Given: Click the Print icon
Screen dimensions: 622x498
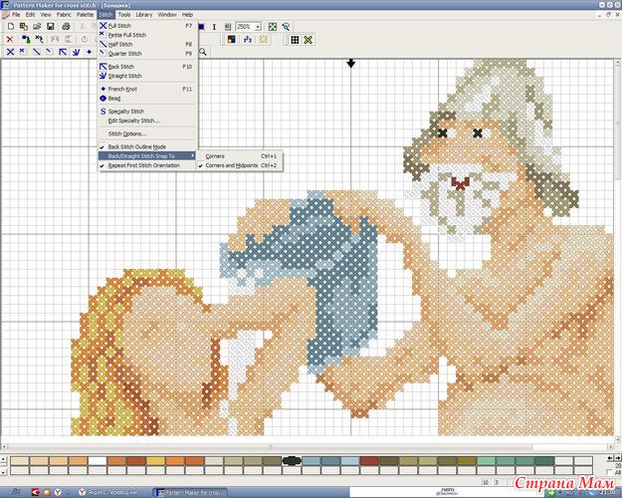Looking at the screenshot, I should (x=66, y=27).
